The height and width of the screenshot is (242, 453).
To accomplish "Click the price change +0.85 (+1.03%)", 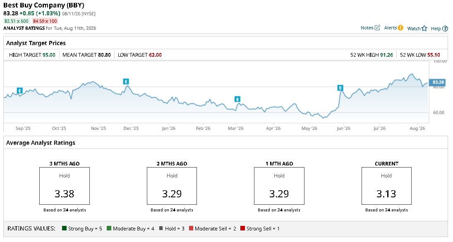I will click(40, 13).
